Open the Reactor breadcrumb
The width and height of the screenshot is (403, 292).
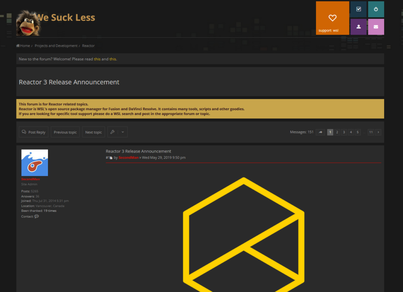click(89, 46)
